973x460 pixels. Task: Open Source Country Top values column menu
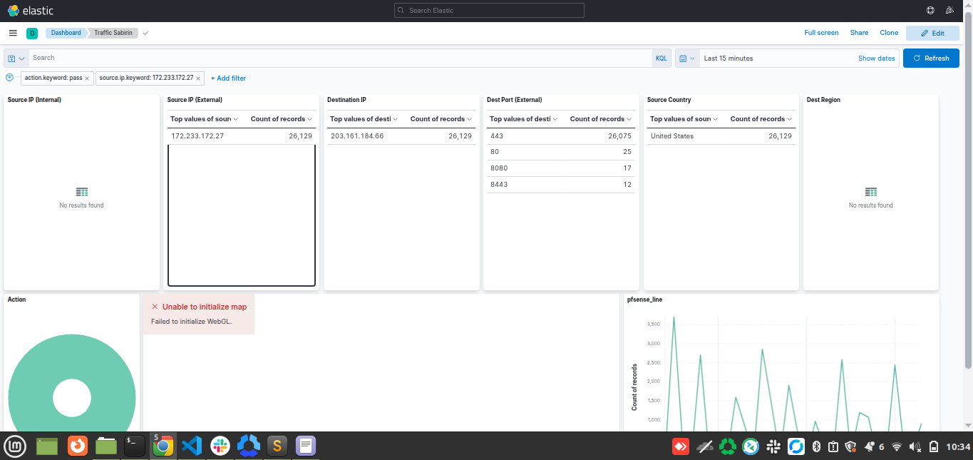pyautogui.click(x=684, y=119)
